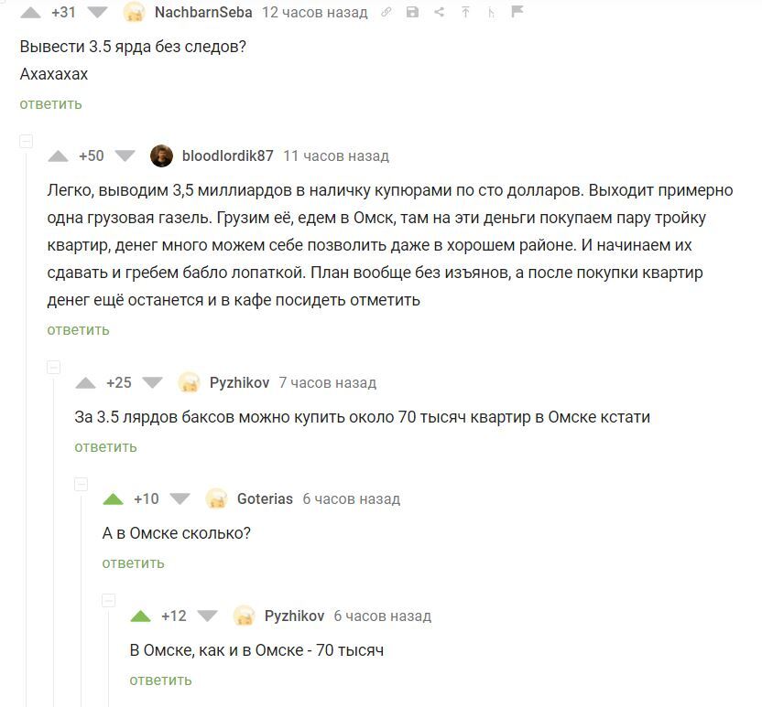This screenshot has width=762, height=707.
Task: Collapse Pyzhikov's +25 reply thread
Action: (53, 368)
